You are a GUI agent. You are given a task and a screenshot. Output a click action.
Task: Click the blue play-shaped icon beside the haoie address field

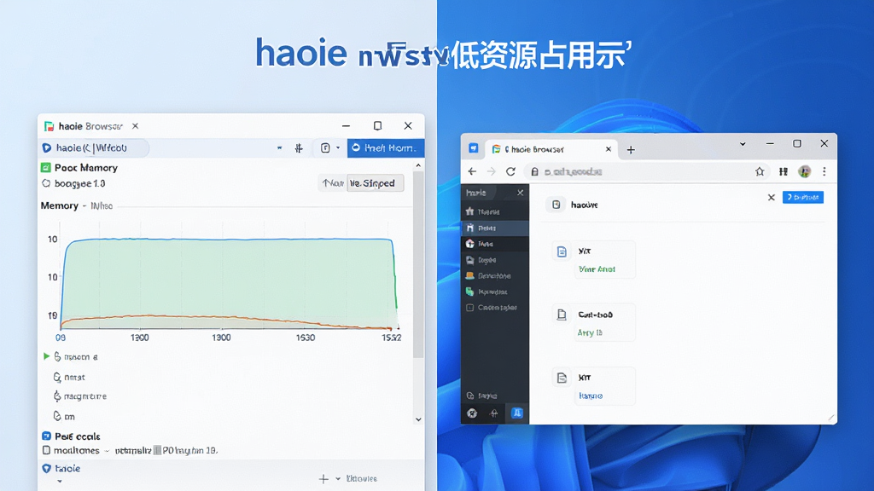(47, 148)
